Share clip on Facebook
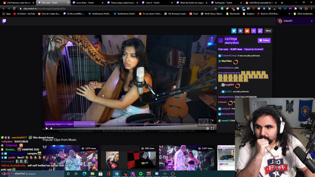The image size is (315, 177). [240, 30]
